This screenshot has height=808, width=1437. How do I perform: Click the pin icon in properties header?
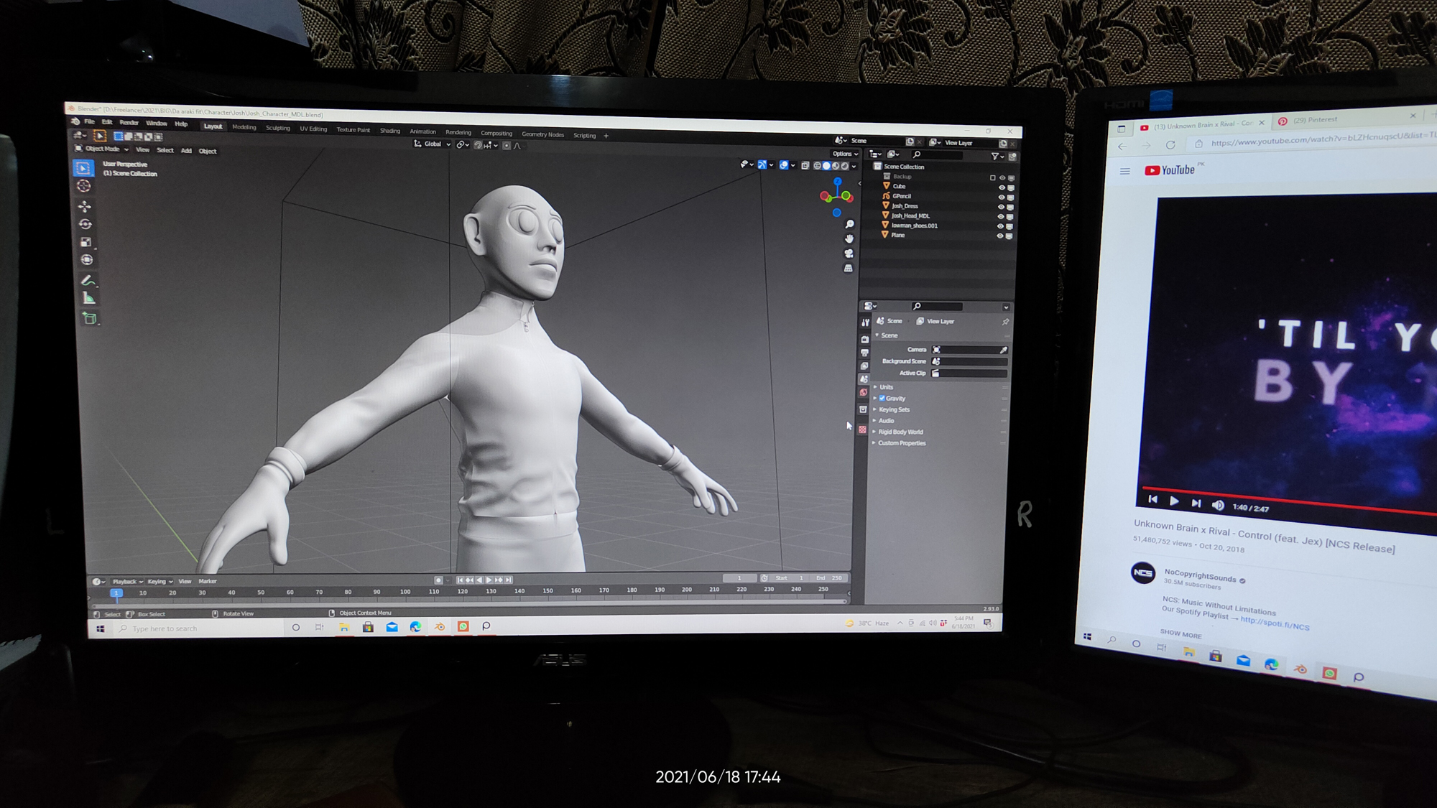tap(1005, 322)
